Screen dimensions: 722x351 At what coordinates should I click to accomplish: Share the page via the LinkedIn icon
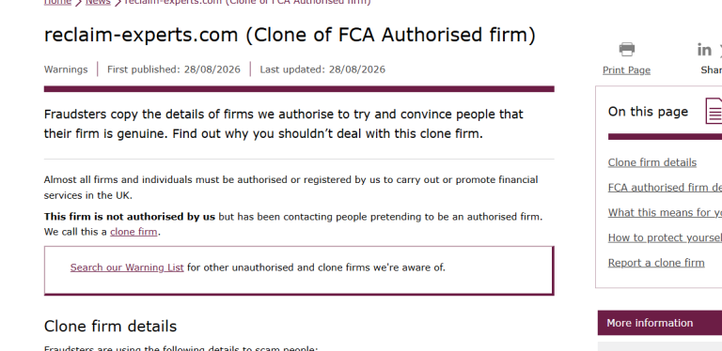(x=704, y=50)
